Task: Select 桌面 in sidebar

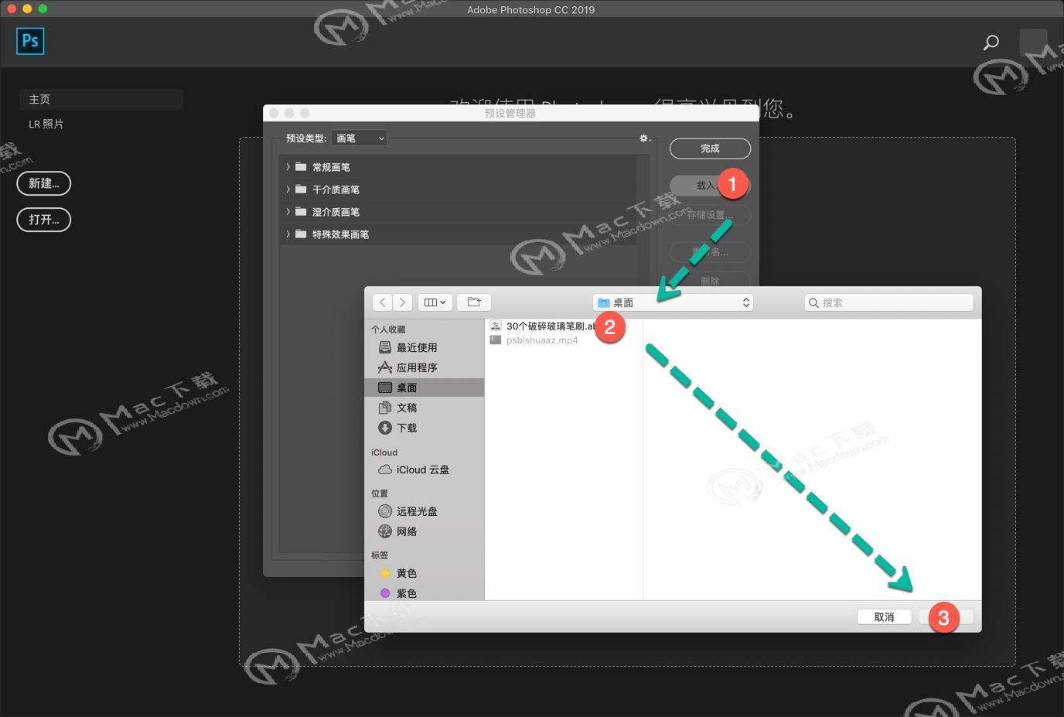Action: 424,388
